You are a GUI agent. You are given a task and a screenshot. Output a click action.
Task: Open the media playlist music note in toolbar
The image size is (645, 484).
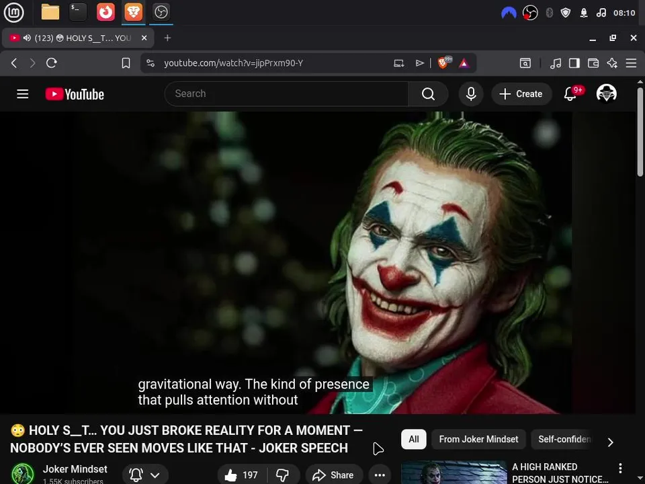556,63
